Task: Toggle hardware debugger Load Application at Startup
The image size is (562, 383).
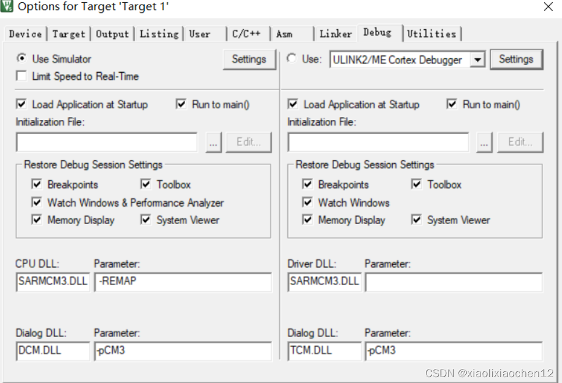Action: [x=293, y=104]
